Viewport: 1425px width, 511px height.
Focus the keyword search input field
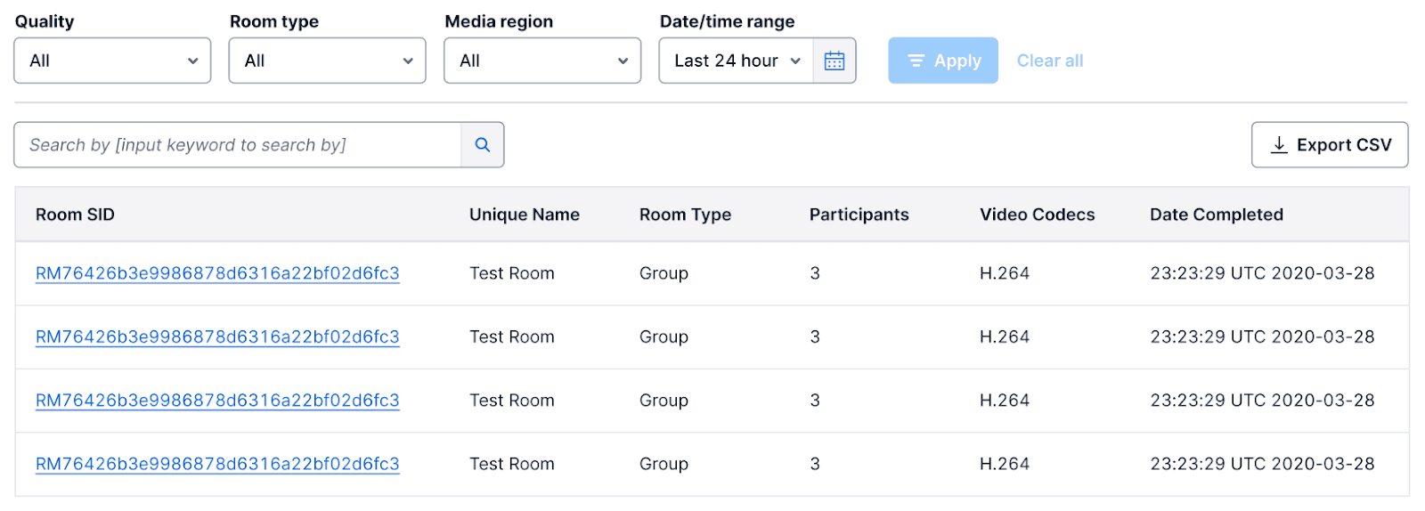tap(238, 145)
